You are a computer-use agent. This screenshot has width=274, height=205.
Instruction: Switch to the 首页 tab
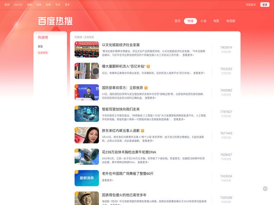(177, 21)
